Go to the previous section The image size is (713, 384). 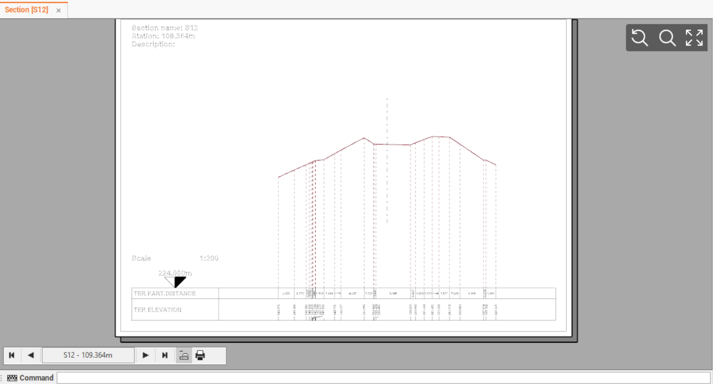coord(31,355)
